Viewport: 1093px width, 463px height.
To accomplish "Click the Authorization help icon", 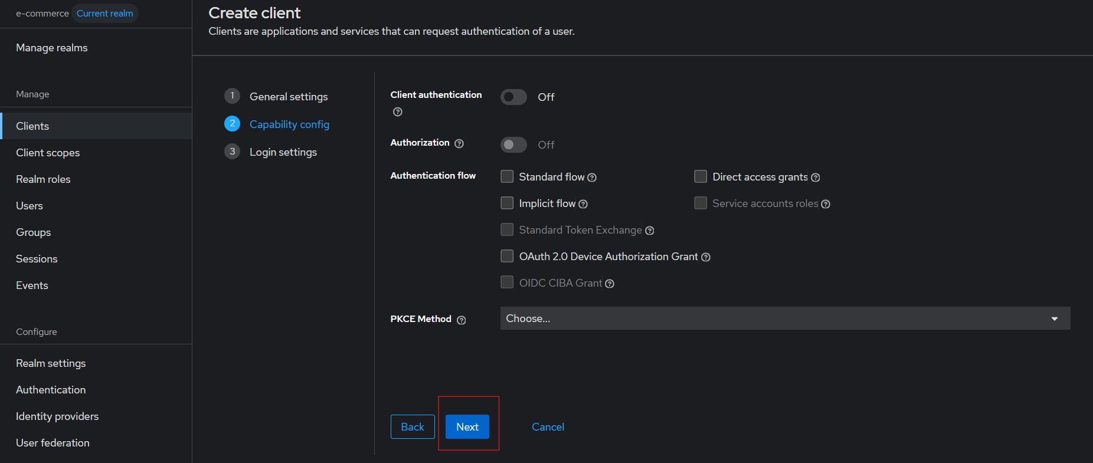I will (459, 143).
